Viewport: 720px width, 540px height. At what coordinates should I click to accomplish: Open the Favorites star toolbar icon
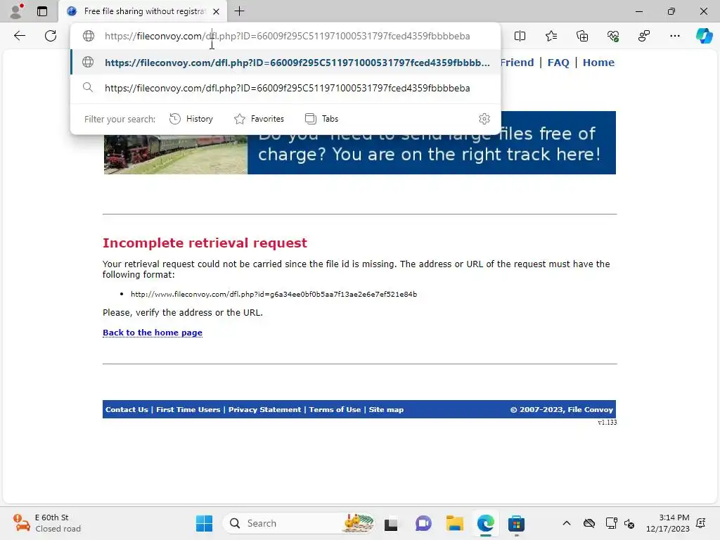coord(551,36)
